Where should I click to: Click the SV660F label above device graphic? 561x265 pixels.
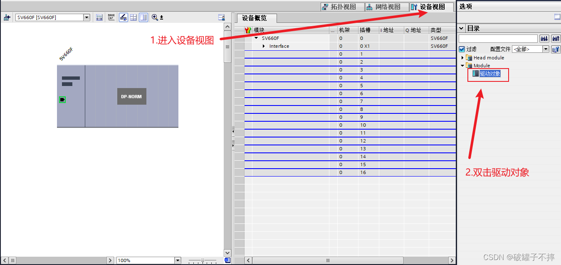(x=66, y=54)
